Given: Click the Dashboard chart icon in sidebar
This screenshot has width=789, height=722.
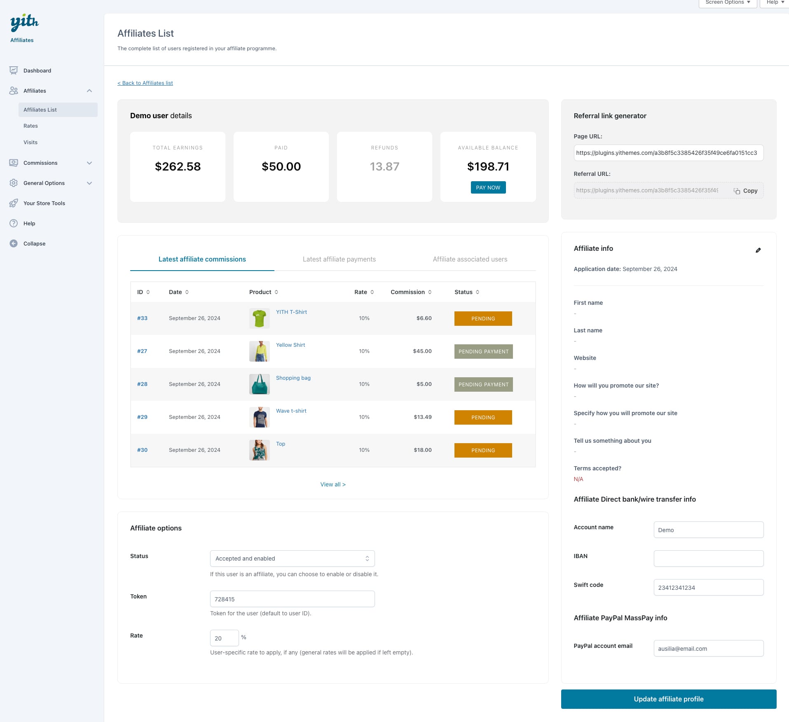Looking at the screenshot, I should click(14, 70).
